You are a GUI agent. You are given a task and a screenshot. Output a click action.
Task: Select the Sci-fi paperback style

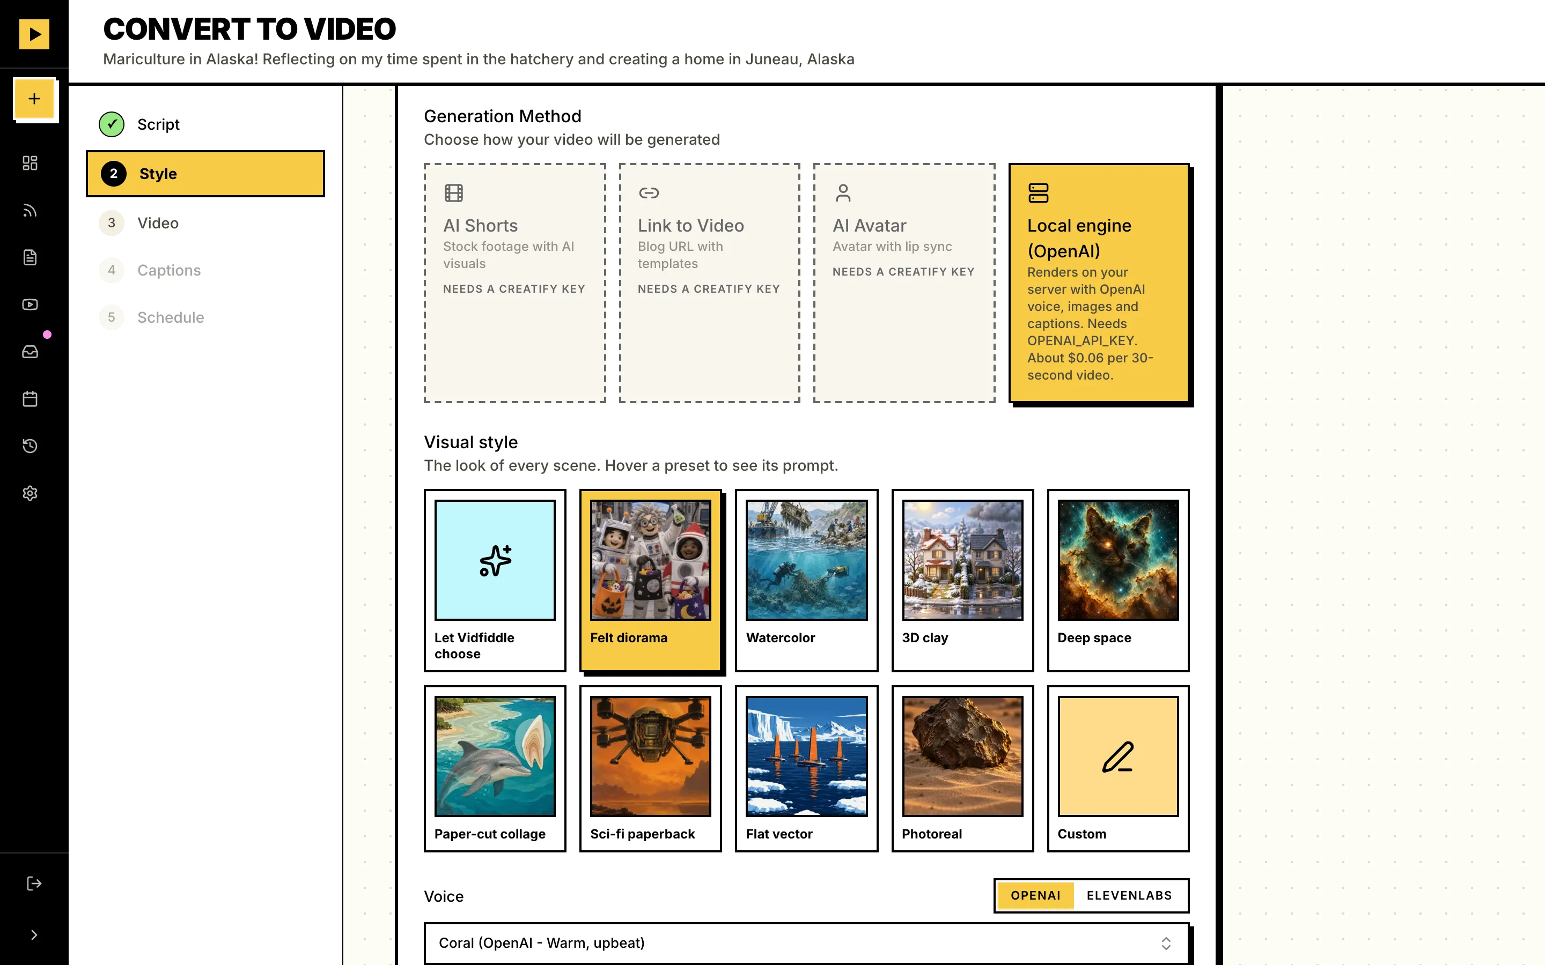[x=651, y=768]
